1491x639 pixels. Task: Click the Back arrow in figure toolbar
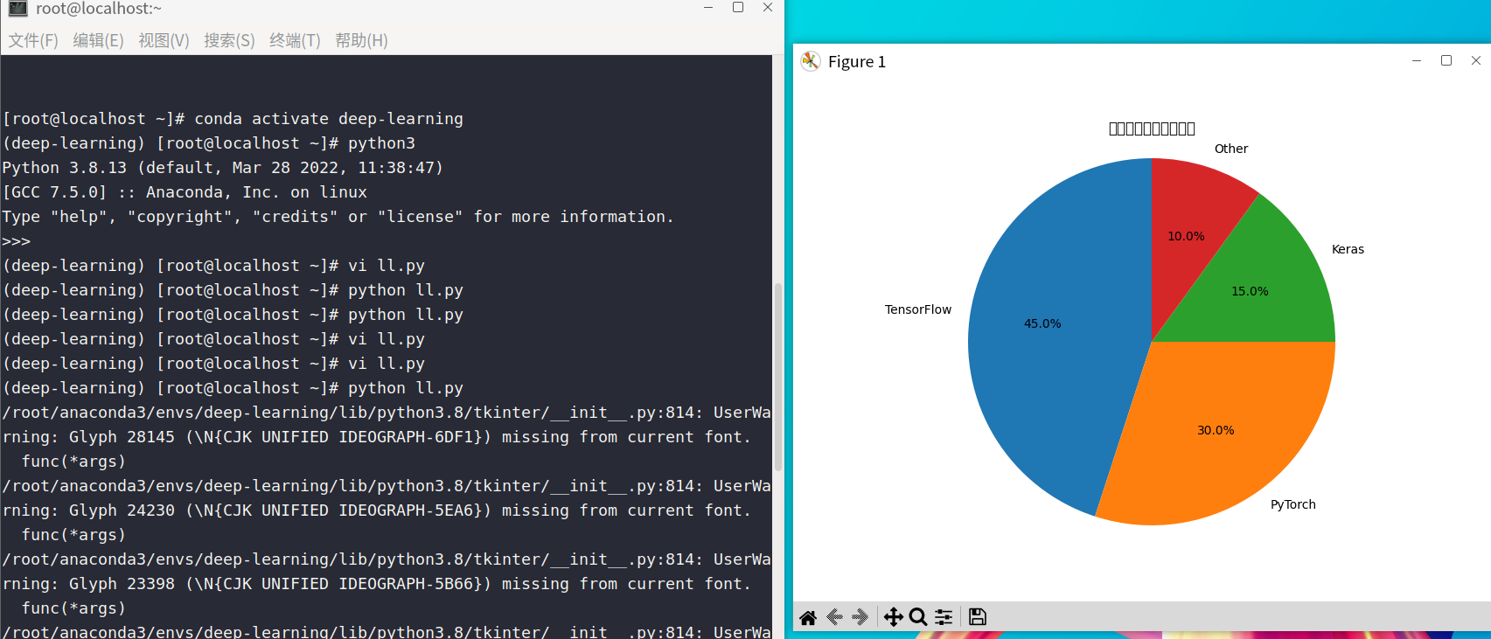pos(834,617)
